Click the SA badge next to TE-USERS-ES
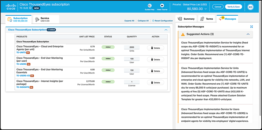Screen dimensions: 262x130 coord(32,76)
